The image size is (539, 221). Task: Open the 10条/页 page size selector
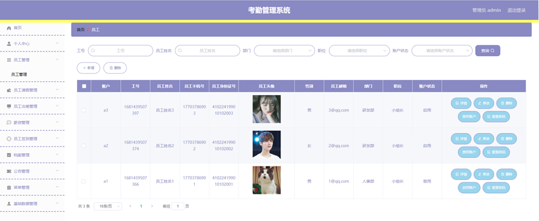pos(107,206)
